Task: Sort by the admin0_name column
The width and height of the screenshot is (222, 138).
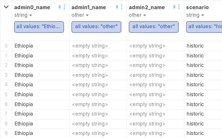Action: [60, 7]
